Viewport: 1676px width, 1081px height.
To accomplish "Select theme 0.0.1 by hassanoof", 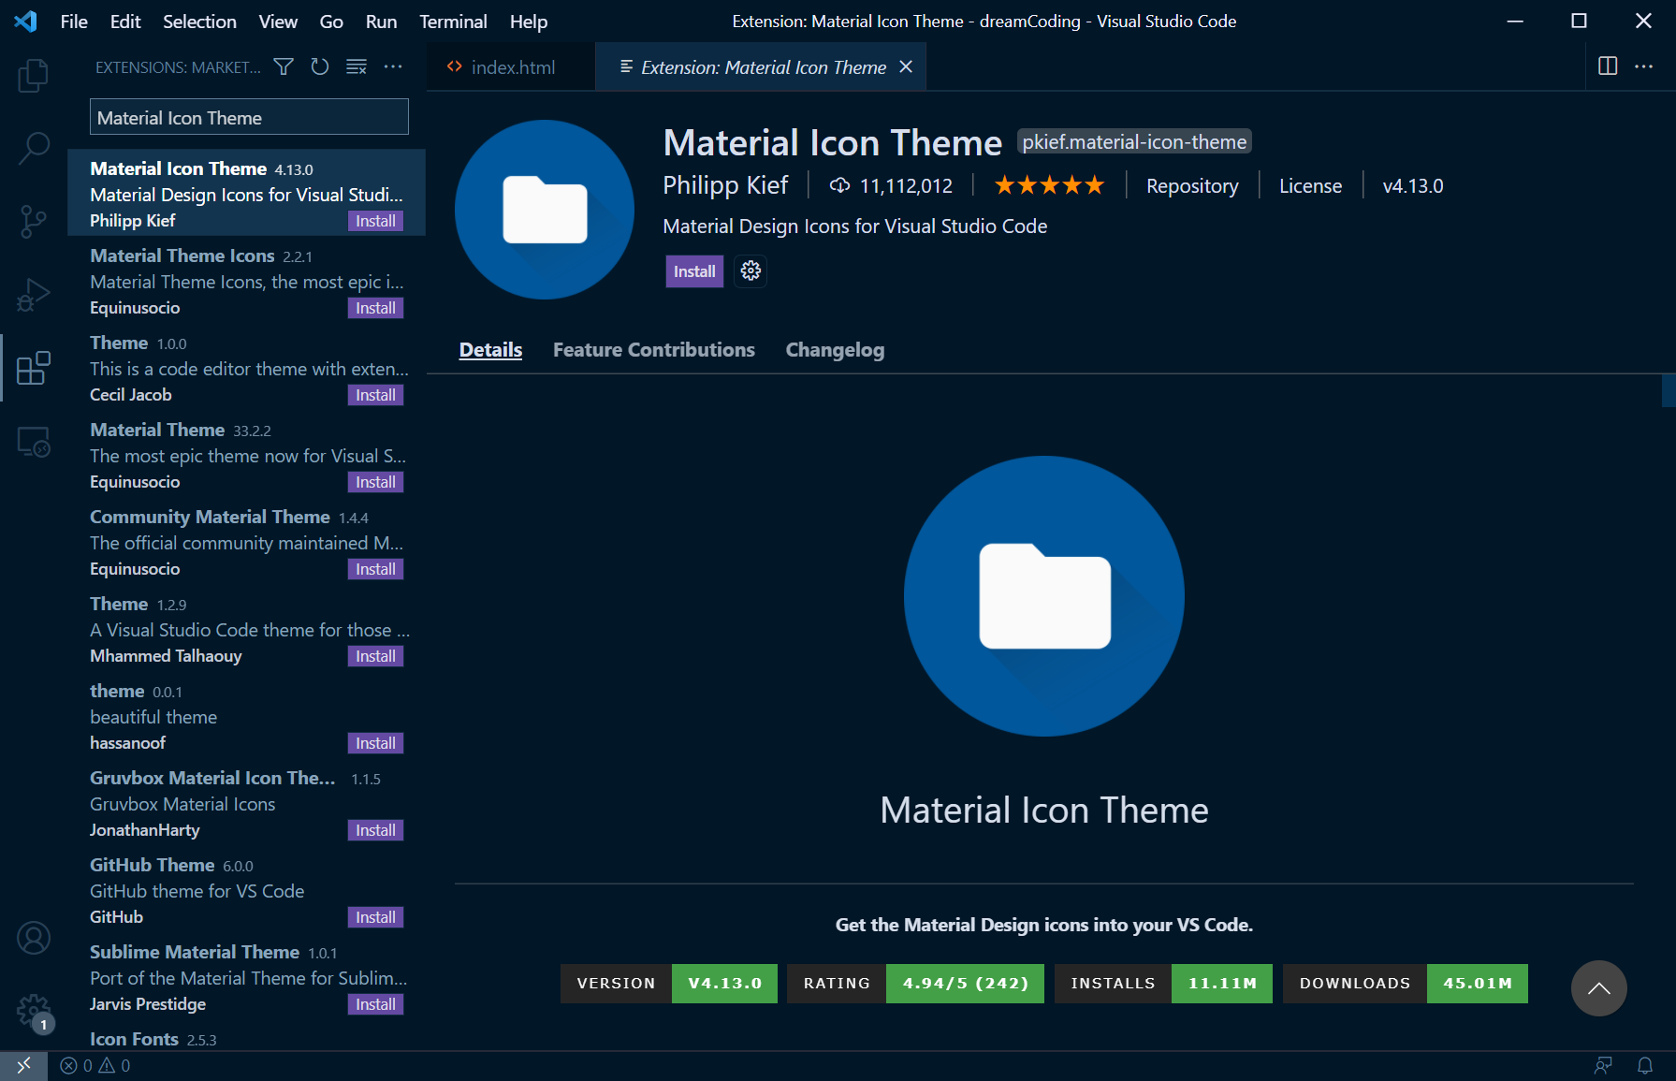I will point(247,714).
